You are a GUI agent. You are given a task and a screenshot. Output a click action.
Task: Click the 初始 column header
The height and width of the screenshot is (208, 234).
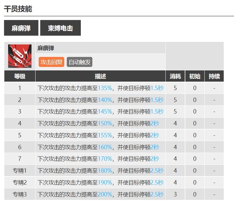coord(195,76)
